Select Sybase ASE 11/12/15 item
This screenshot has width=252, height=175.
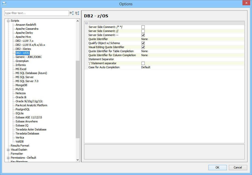(29, 117)
